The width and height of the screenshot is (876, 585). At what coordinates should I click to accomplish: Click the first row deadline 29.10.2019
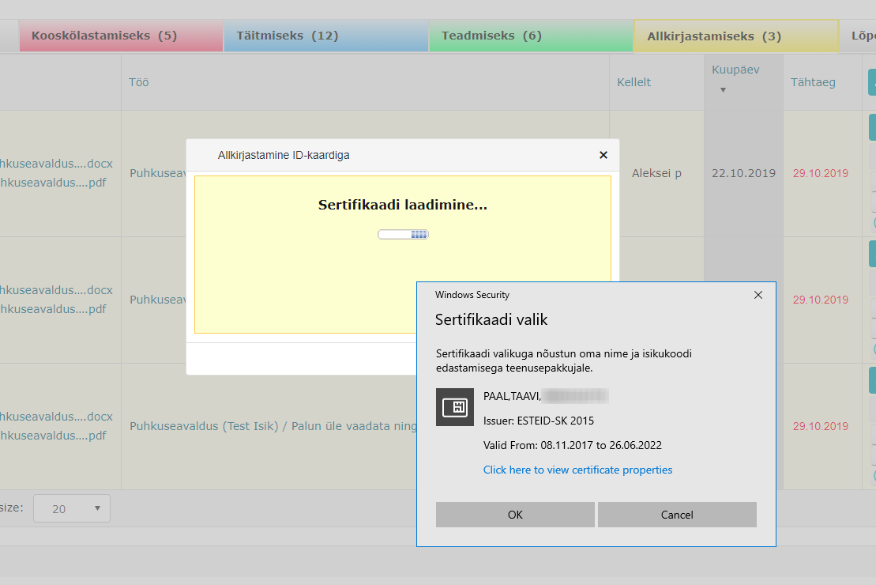(820, 173)
